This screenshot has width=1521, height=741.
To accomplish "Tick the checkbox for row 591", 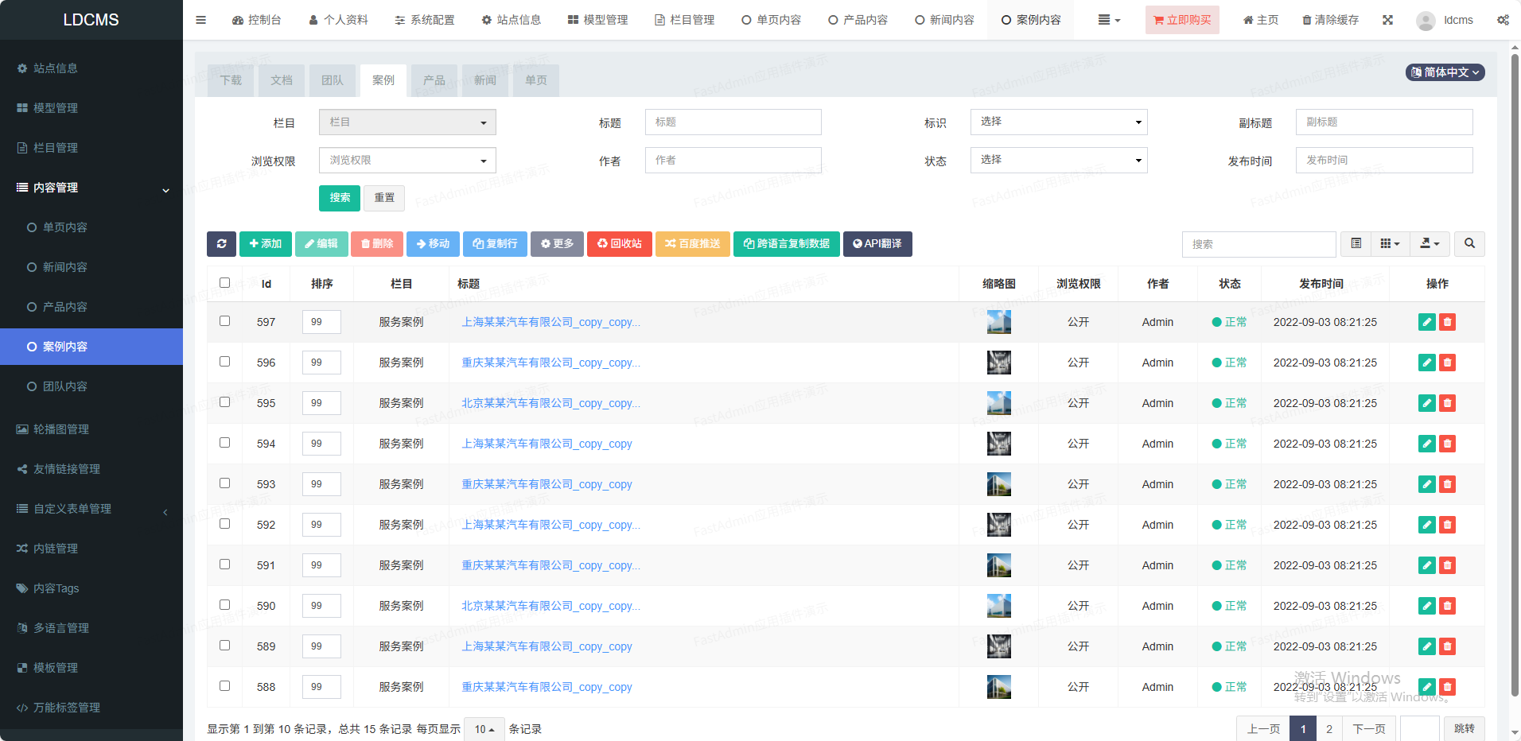I will tap(224, 564).
